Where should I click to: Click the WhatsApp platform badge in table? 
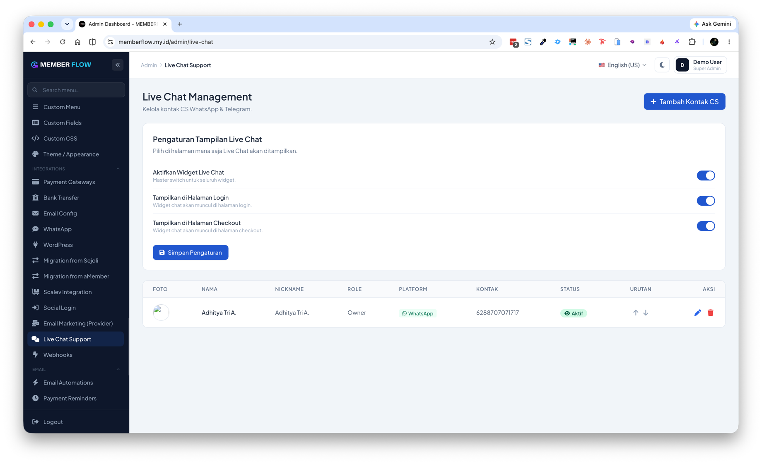417,313
